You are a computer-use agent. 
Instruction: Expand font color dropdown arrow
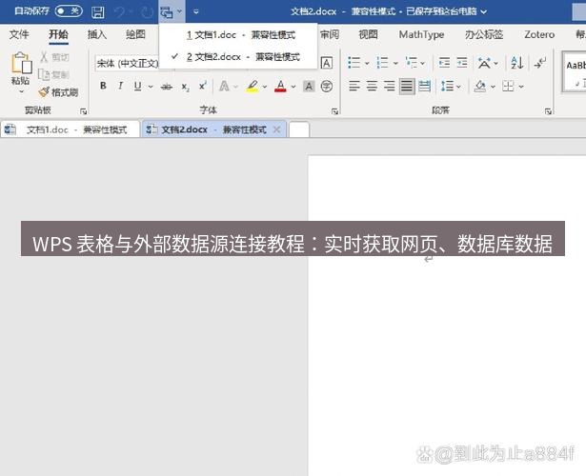(x=293, y=87)
